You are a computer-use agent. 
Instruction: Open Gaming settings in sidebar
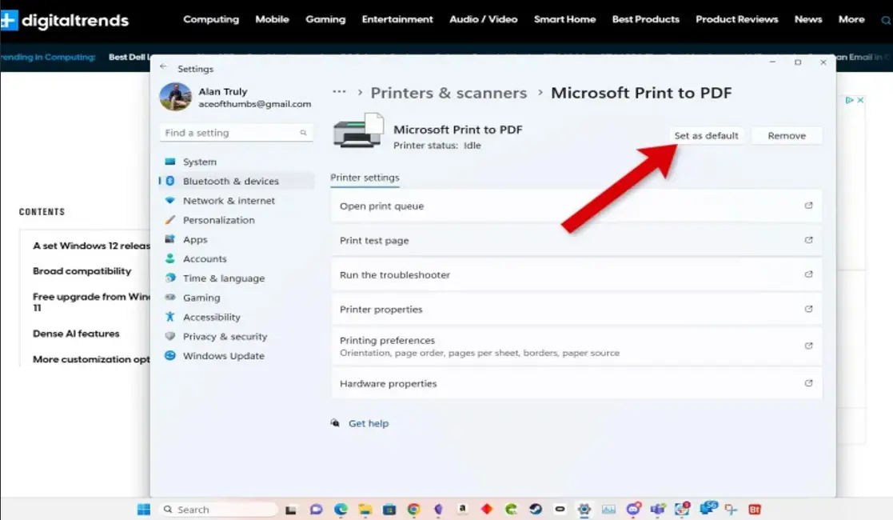pyautogui.click(x=237, y=298)
